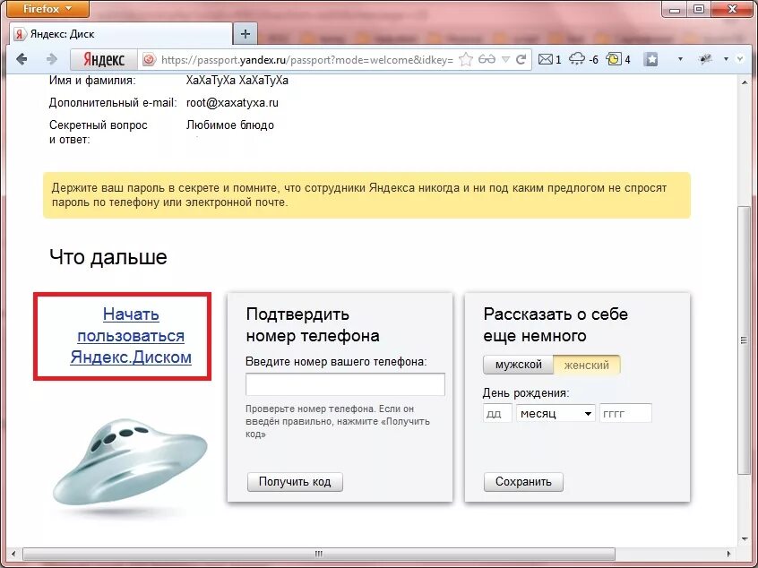Select мужской gender option
Screen dimensions: 758x568
518,365
